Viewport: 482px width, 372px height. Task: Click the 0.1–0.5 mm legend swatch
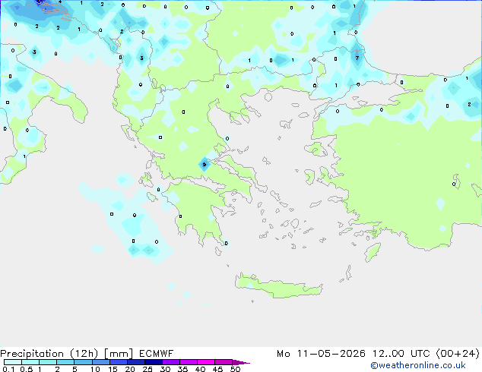13,362
